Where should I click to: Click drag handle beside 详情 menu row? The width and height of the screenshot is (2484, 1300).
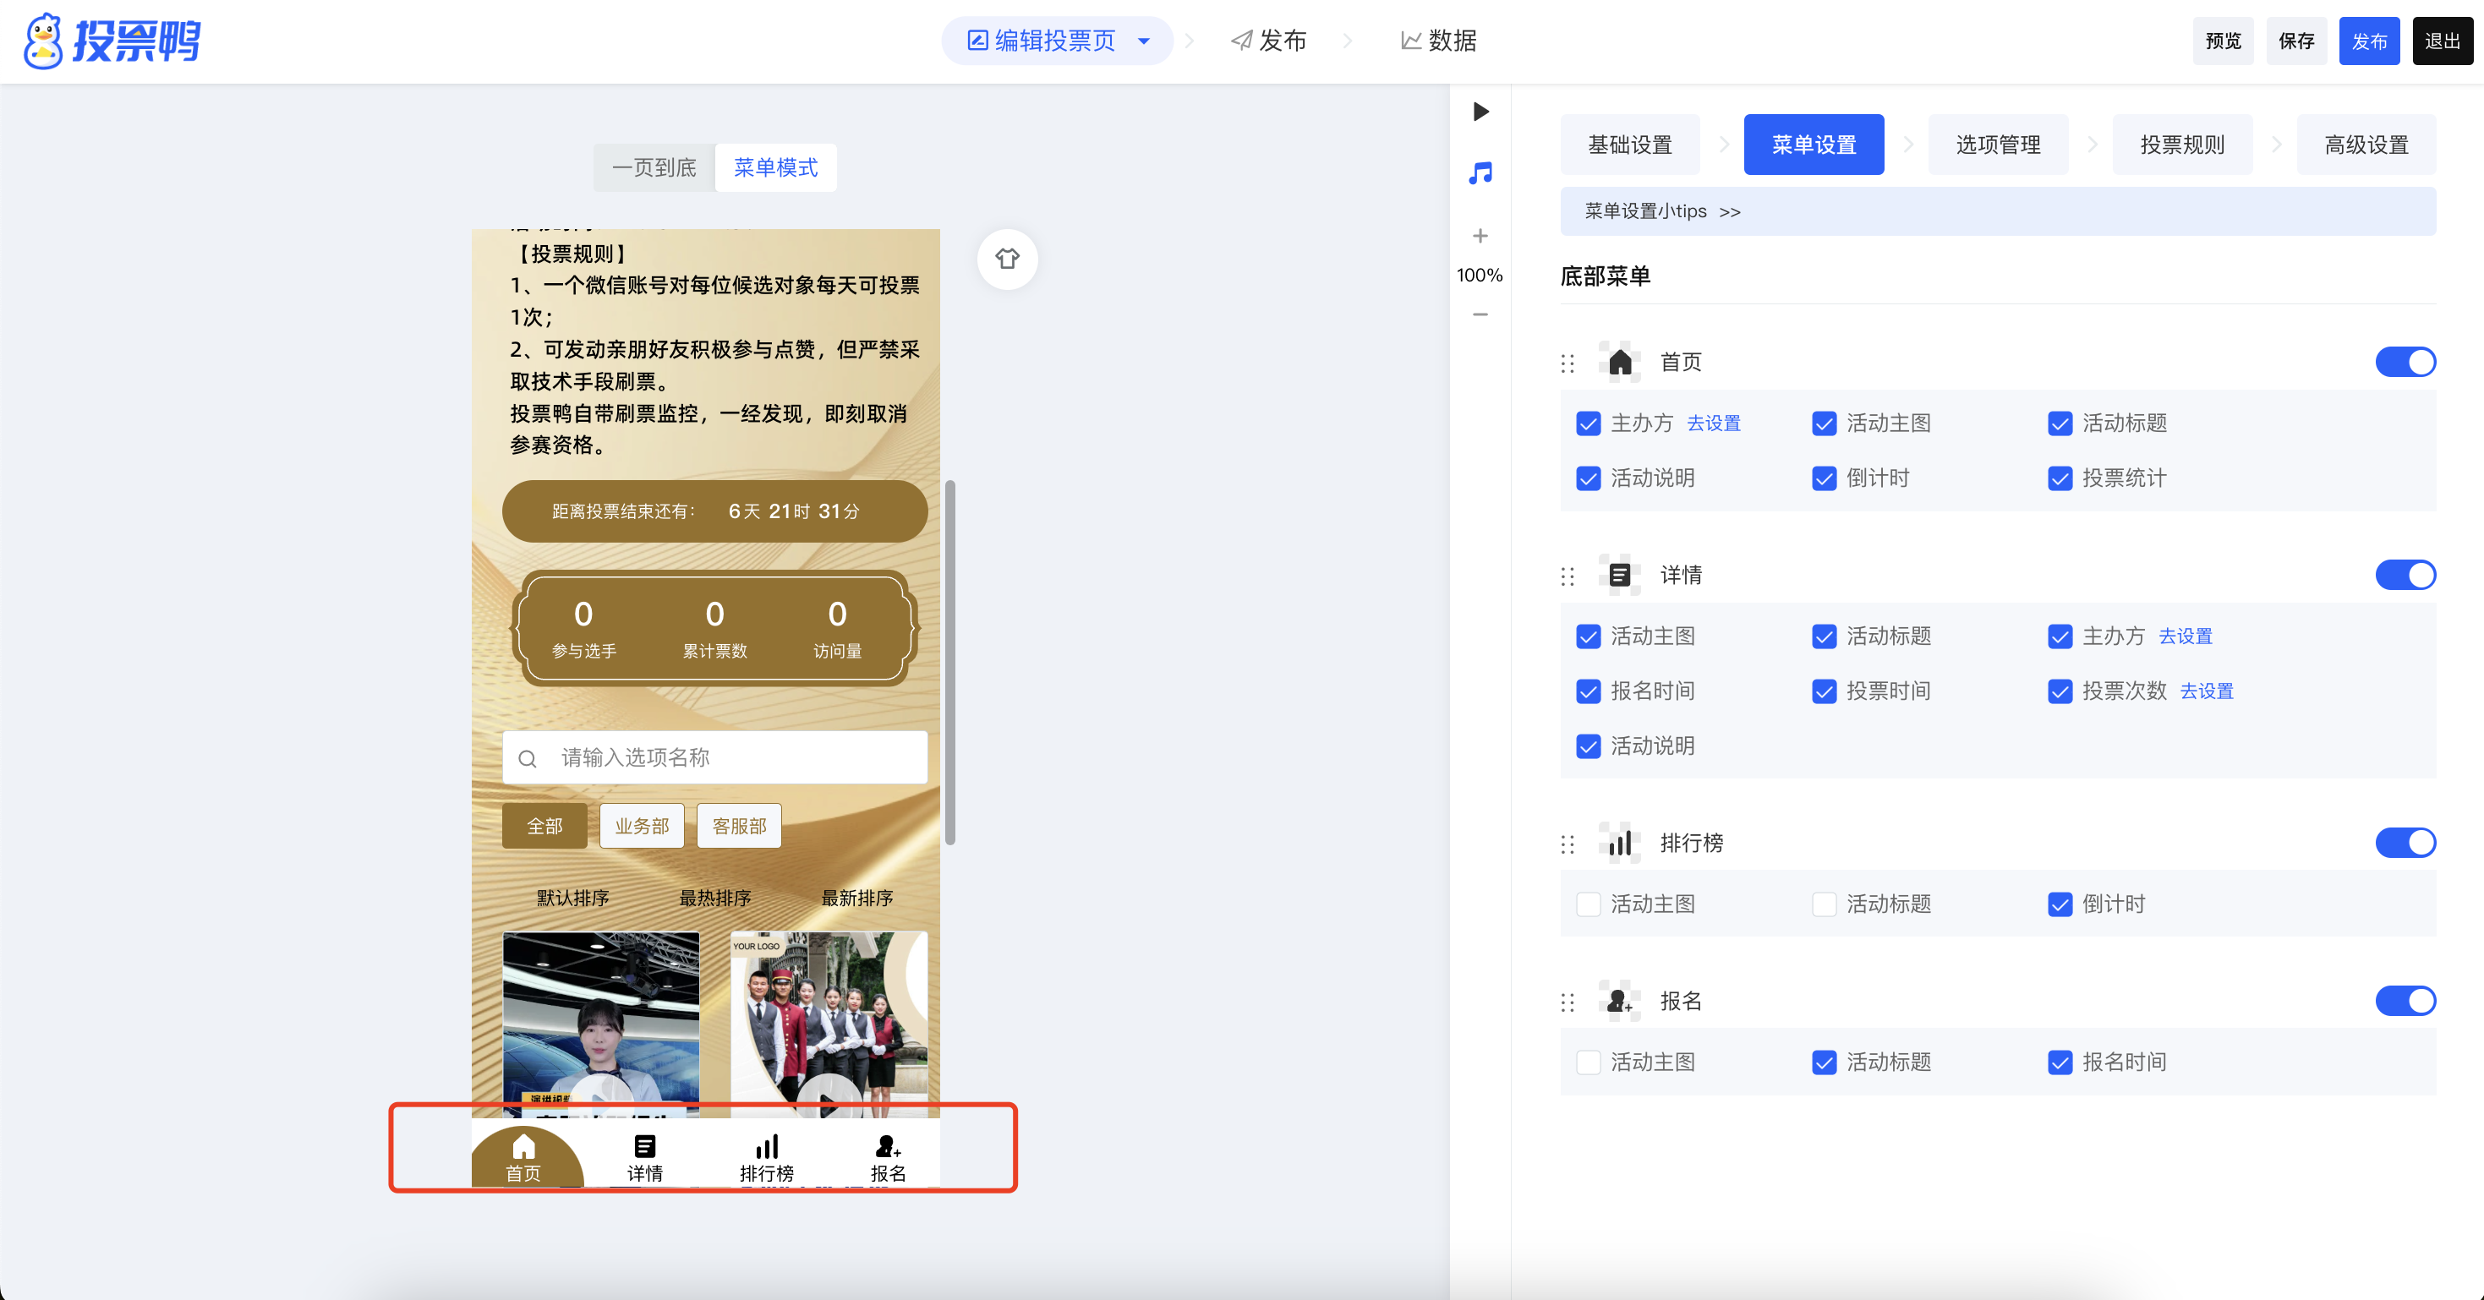pyautogui.click(x=1568, y=576)
